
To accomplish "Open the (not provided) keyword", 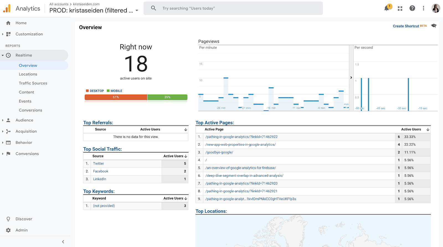I will click(104, 206).
